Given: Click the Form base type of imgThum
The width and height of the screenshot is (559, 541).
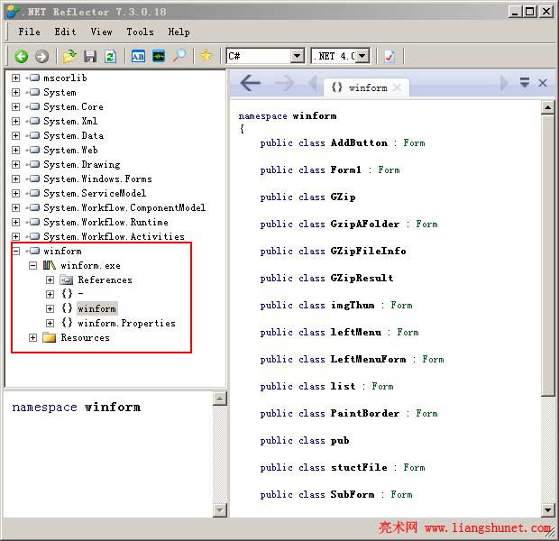Looking at the screenshot, I should (401, 305).
